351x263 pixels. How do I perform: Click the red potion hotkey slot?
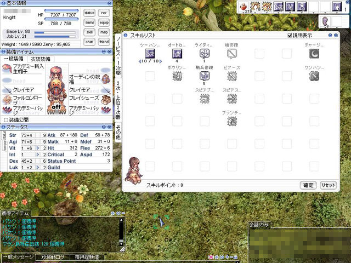pos(244,7)
